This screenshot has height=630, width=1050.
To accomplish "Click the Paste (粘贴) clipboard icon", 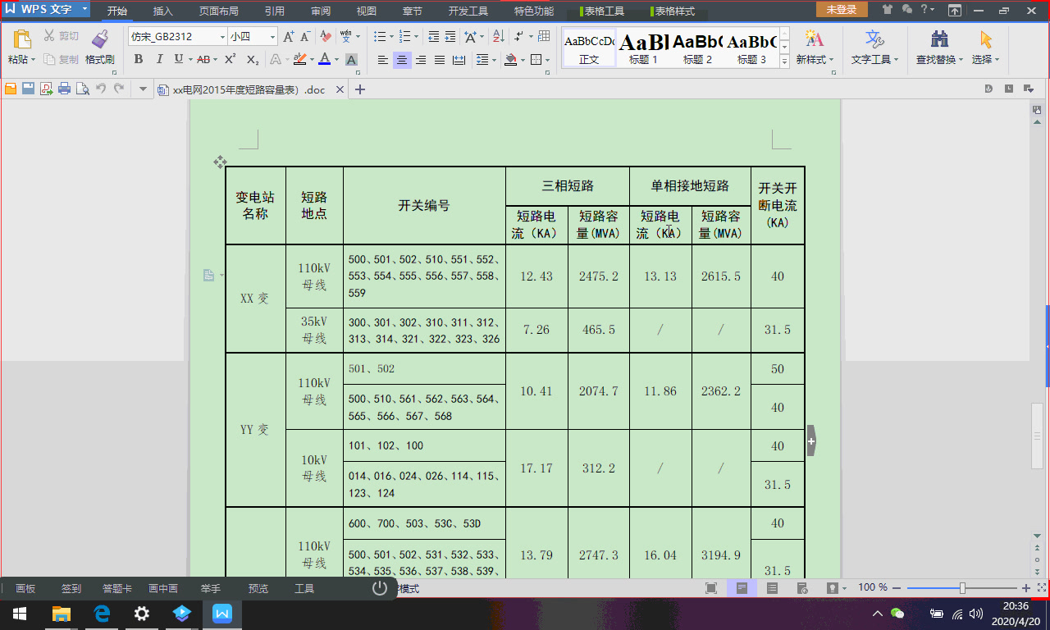I will click(22, 39).
